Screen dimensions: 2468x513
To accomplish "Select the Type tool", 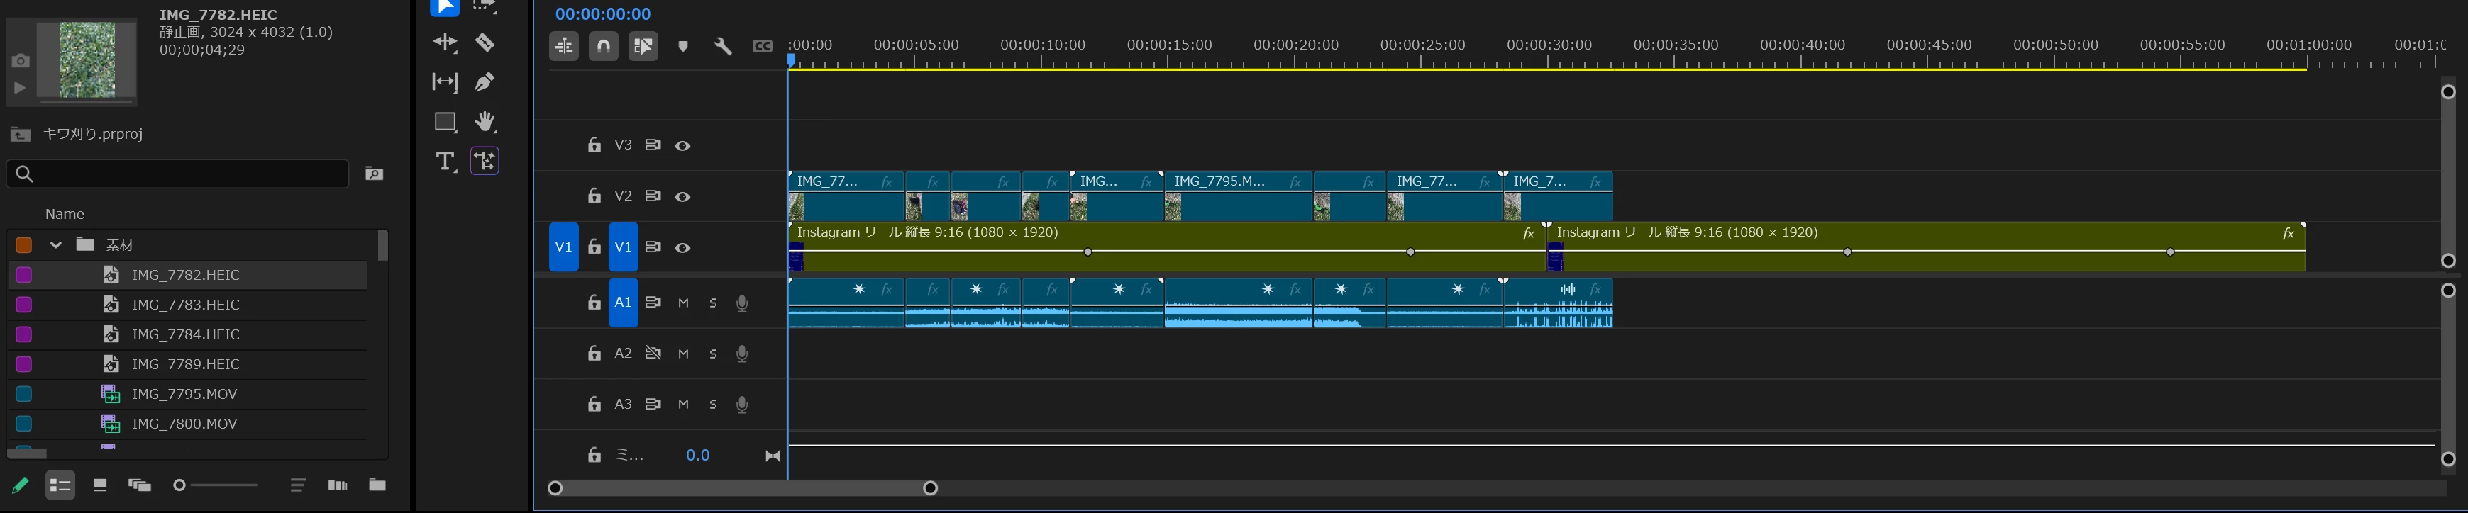I will click(445, 161).
